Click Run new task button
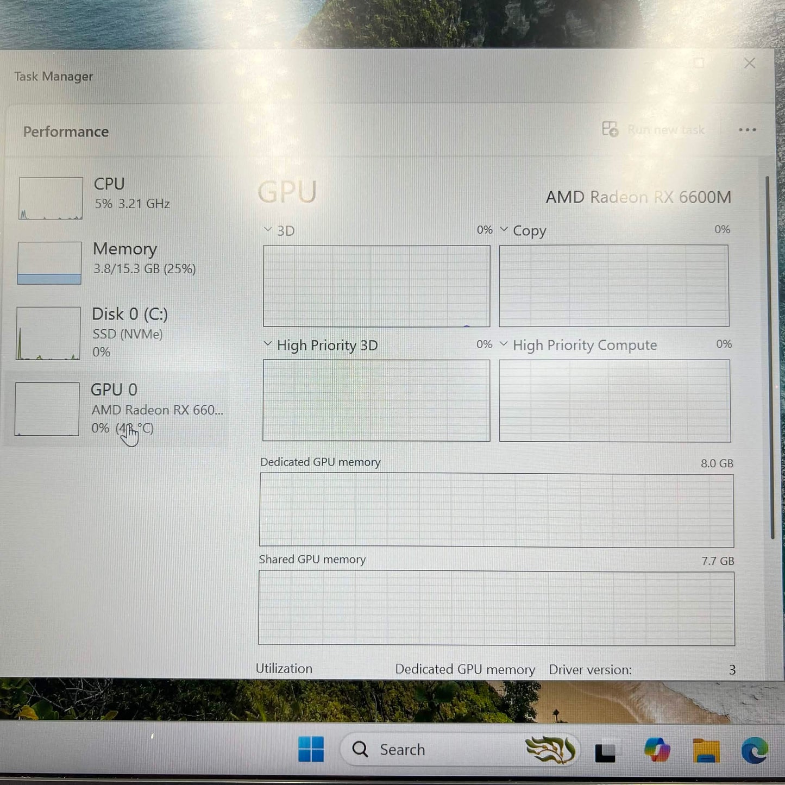 654,130
